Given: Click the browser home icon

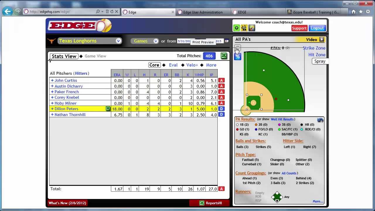Looking at the screenshot, I should pos(354,12).
